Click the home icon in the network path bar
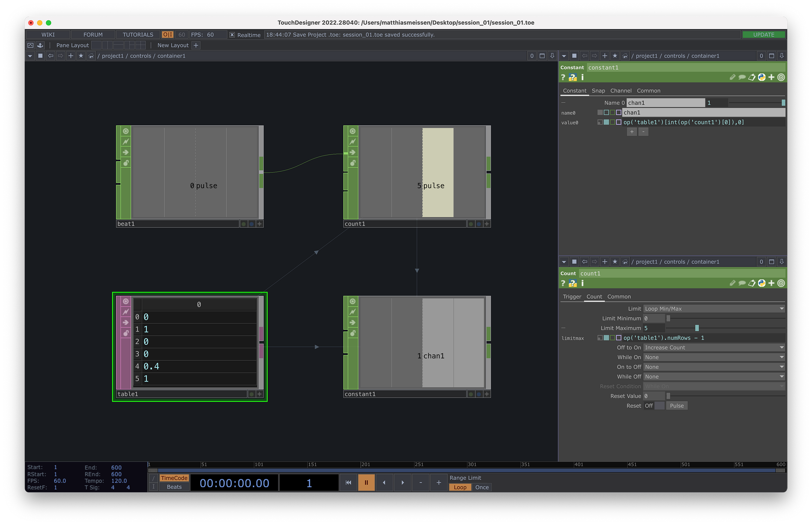812x525 pixels. 91,56
